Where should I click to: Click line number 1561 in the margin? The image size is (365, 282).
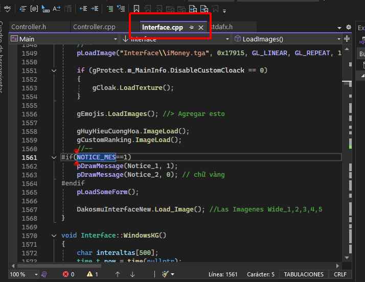click(29, 158)
